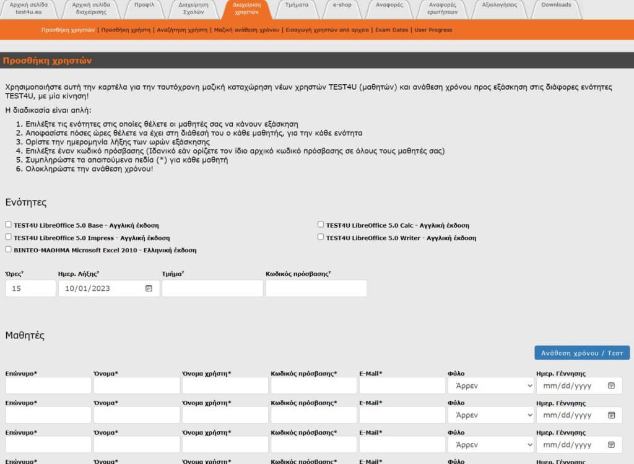This screenshot has width=634, height=464.
Task: Open calendar picker in expiry date field
Action: pos(149,288)
